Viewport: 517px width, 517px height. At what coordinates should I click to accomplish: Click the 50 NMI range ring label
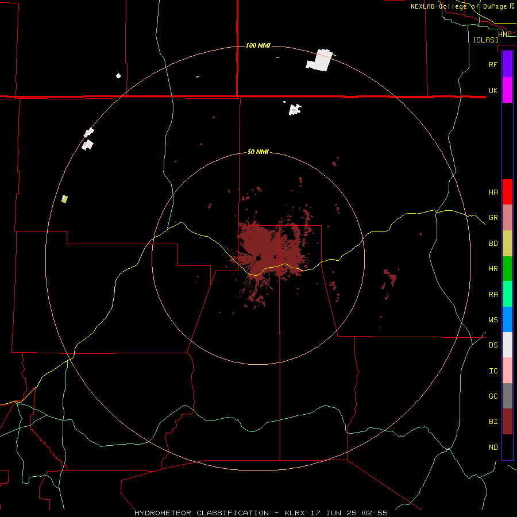tap(258, 152)
